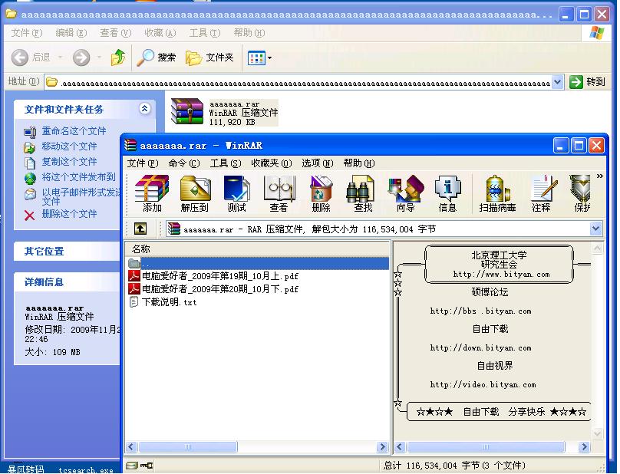Open the Explorer address bar dropdown

pos(558,82)
